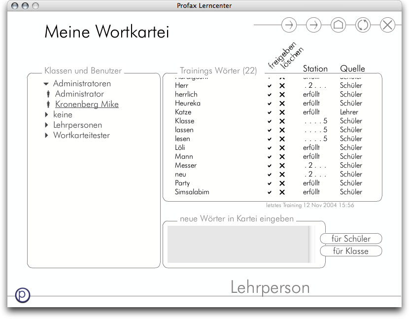Toggle the freigeben checkmark for Messer
409x319 pixels.
pyautogui.click(x=270, y=166)
